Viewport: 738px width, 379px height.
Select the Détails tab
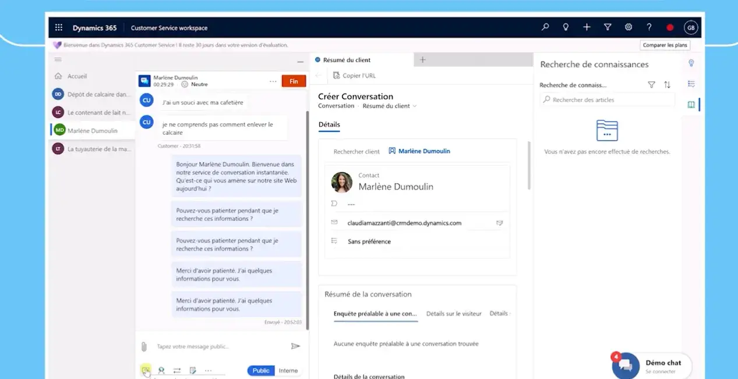click(x=329, y=124)
